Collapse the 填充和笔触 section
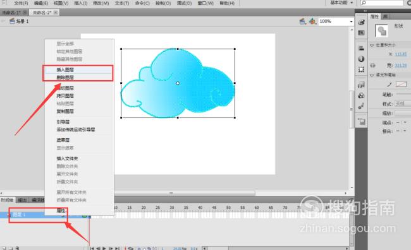 (x=372, y=75)
